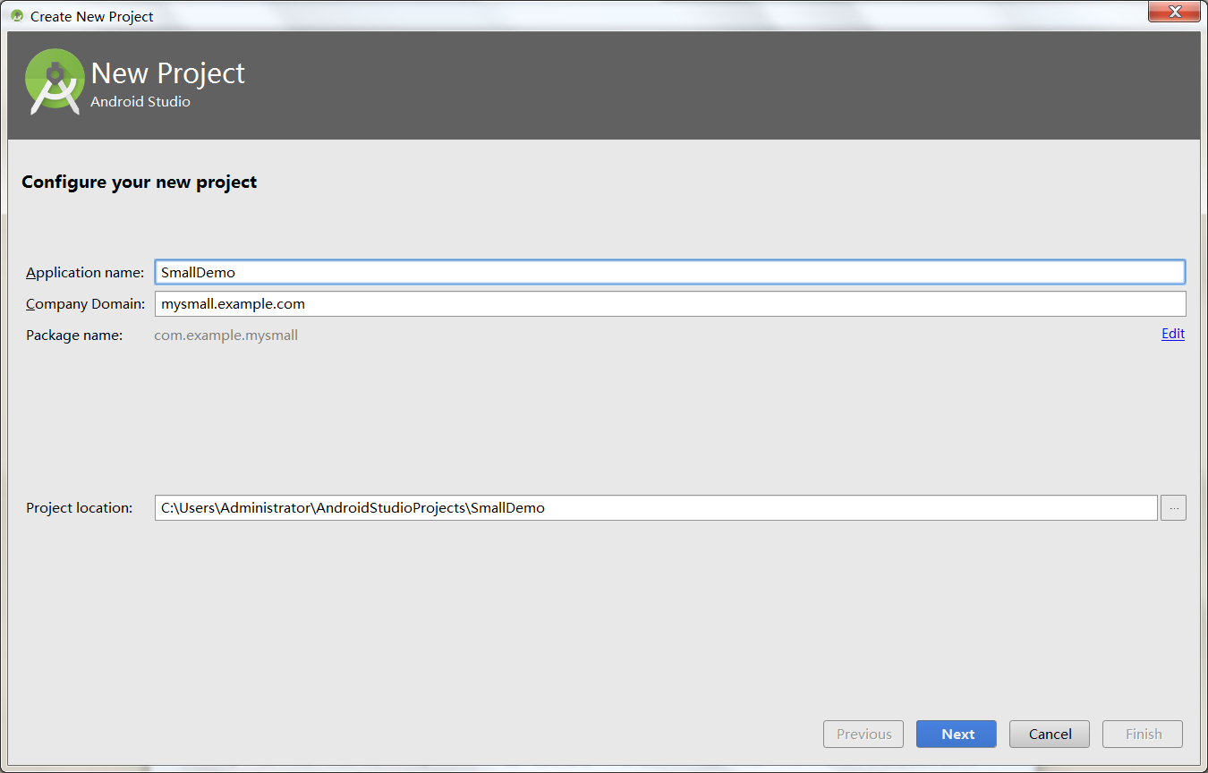This screenshot has width=1208, height=773.
Task: Click the Package name label
Action: (74, 336)
